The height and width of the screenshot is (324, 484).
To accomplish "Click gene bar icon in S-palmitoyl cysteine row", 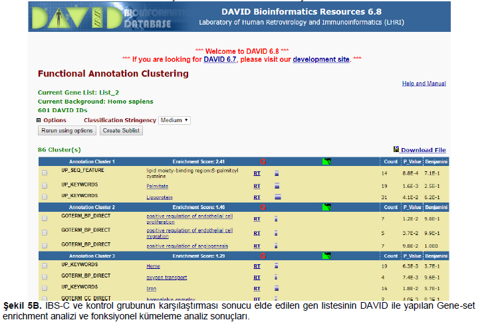I will [277, 173].
